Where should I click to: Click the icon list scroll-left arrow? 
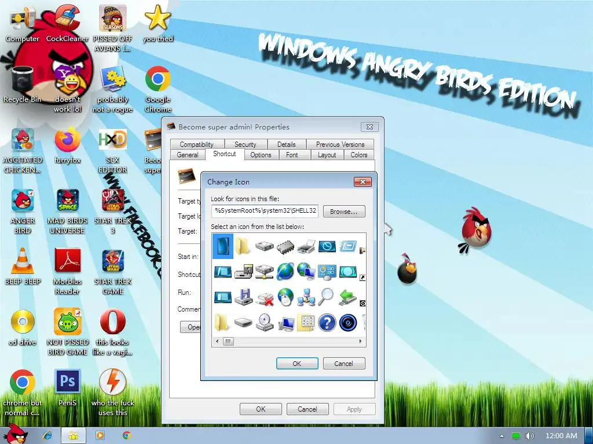[x=217, y=341]
